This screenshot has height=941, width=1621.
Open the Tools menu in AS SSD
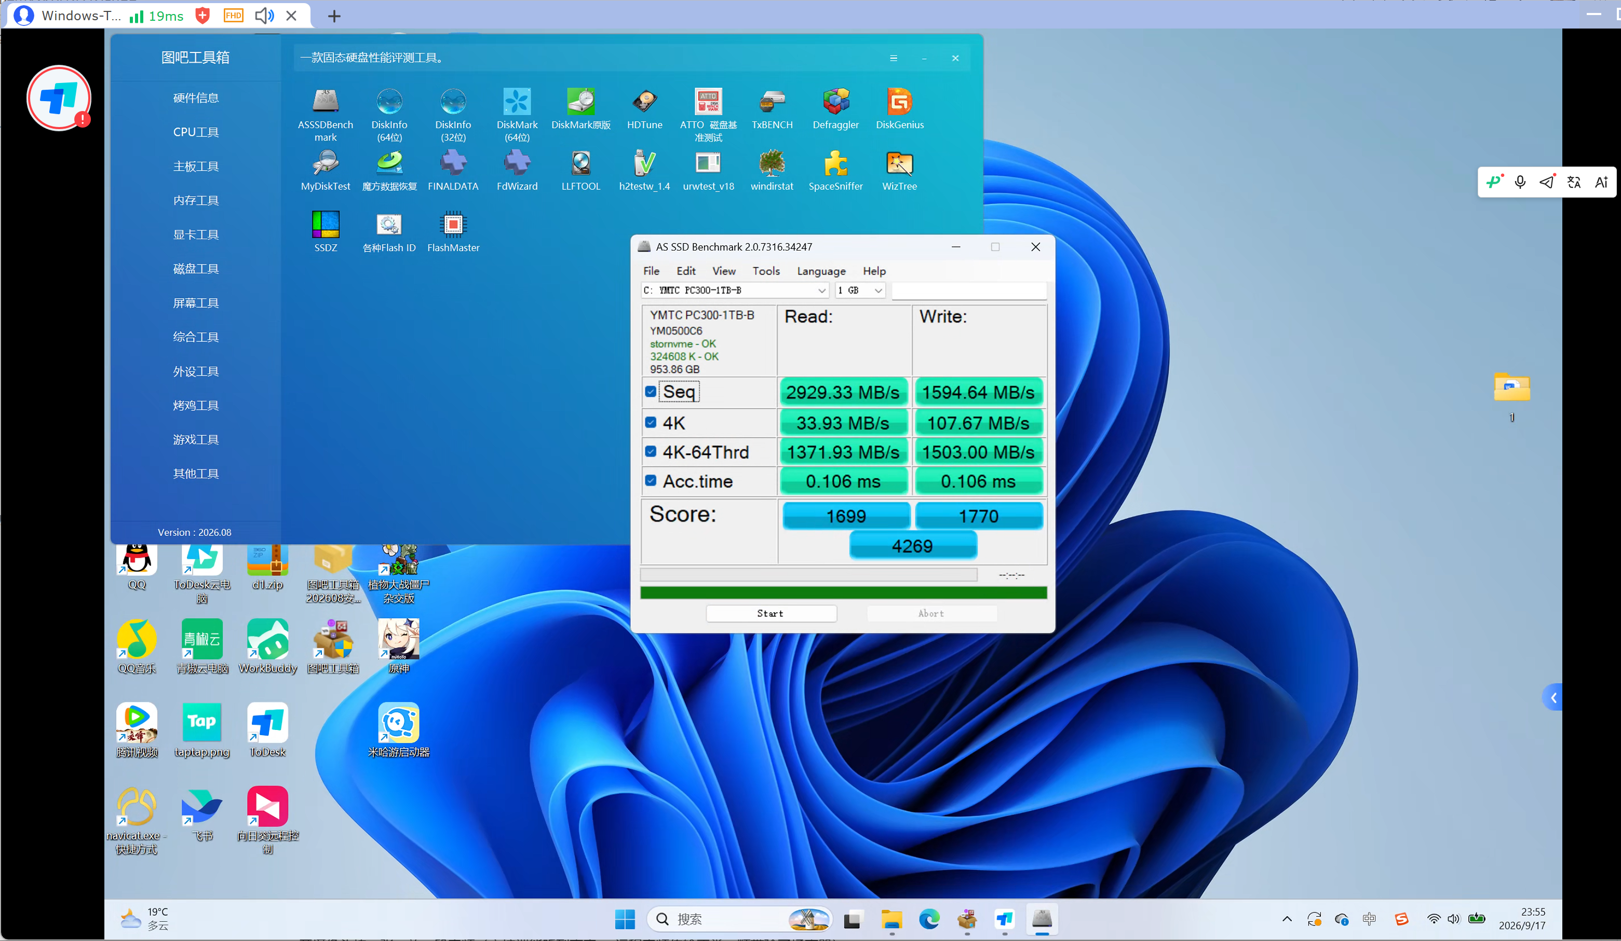point(765,271)
